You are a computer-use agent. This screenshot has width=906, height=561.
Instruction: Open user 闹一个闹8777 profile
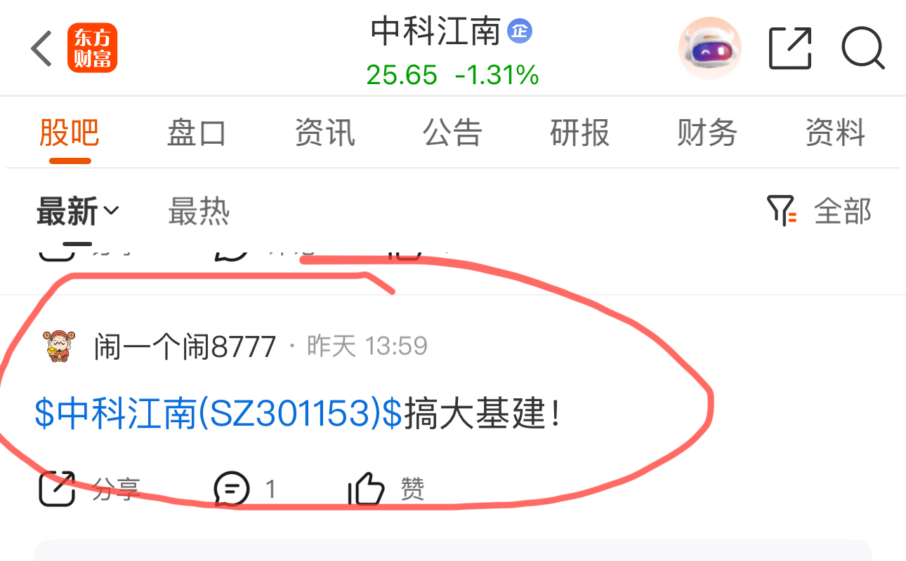click(185, 346)
